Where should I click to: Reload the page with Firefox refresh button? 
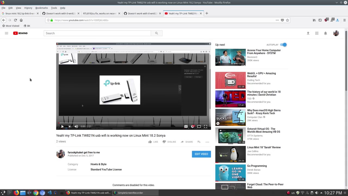tap(15, 20)
